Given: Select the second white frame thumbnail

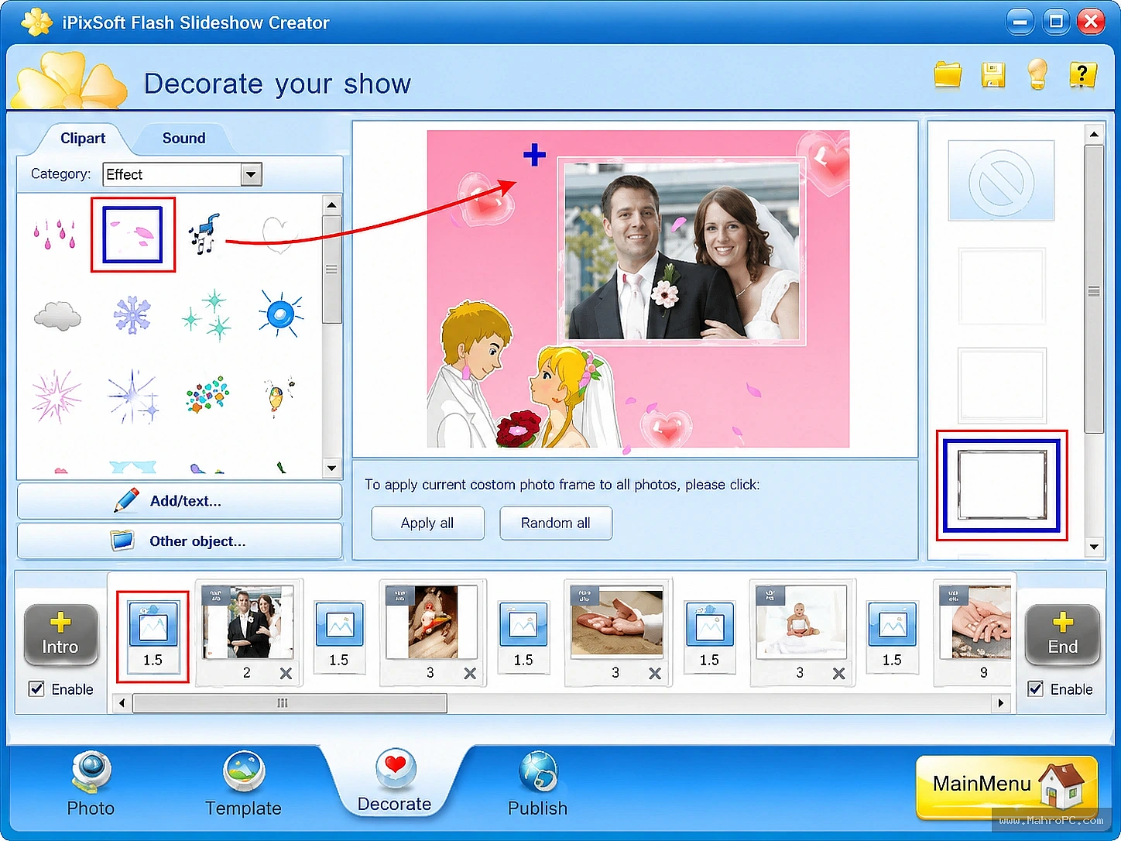Looking at the screenshot, I should (x=1002, y=286).
